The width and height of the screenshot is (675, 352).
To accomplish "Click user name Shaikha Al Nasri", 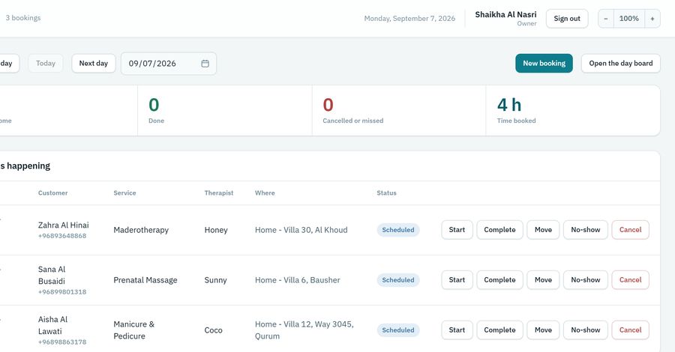I will point(505,15).
